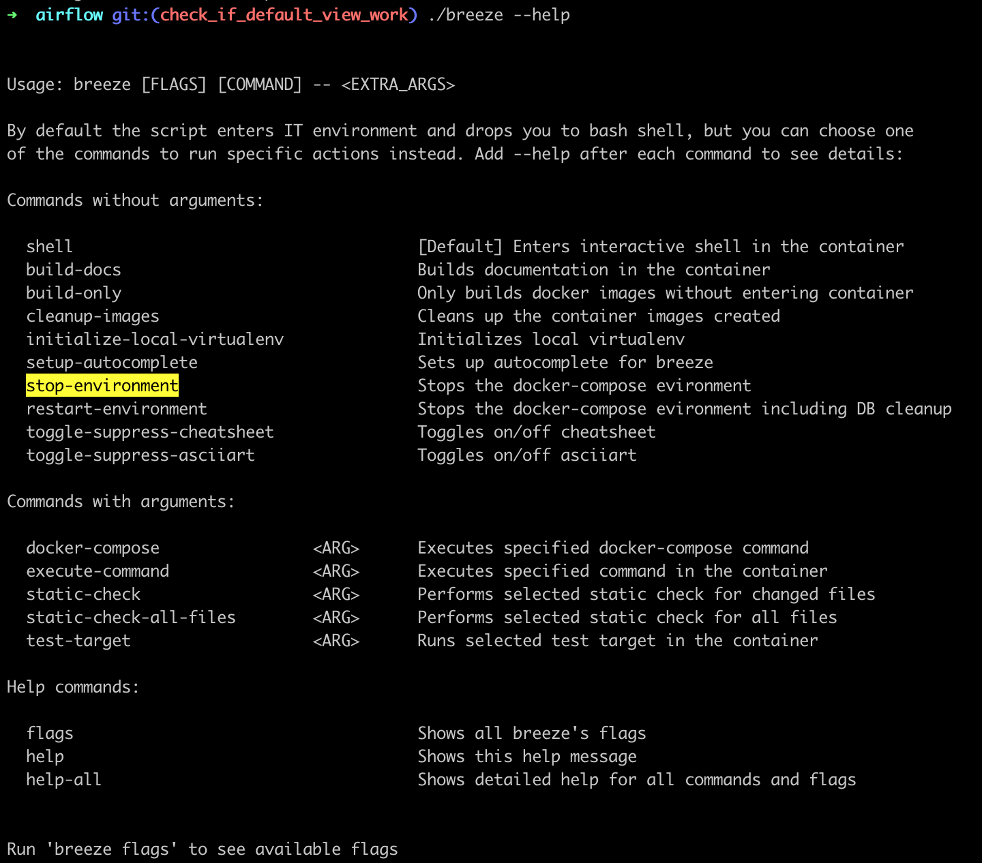This screenshot has height=863, width=982.
Task: Click the airflow directory name in prompt
Action: click(x=69, y=15)
